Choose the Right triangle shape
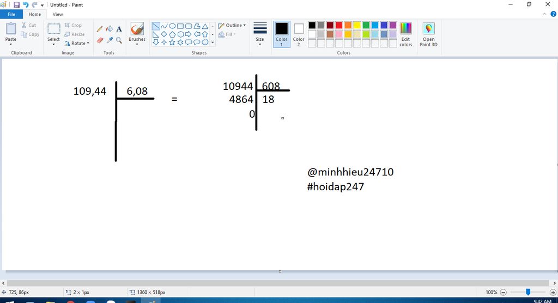The image size is (558, 303). click(156, 34)
